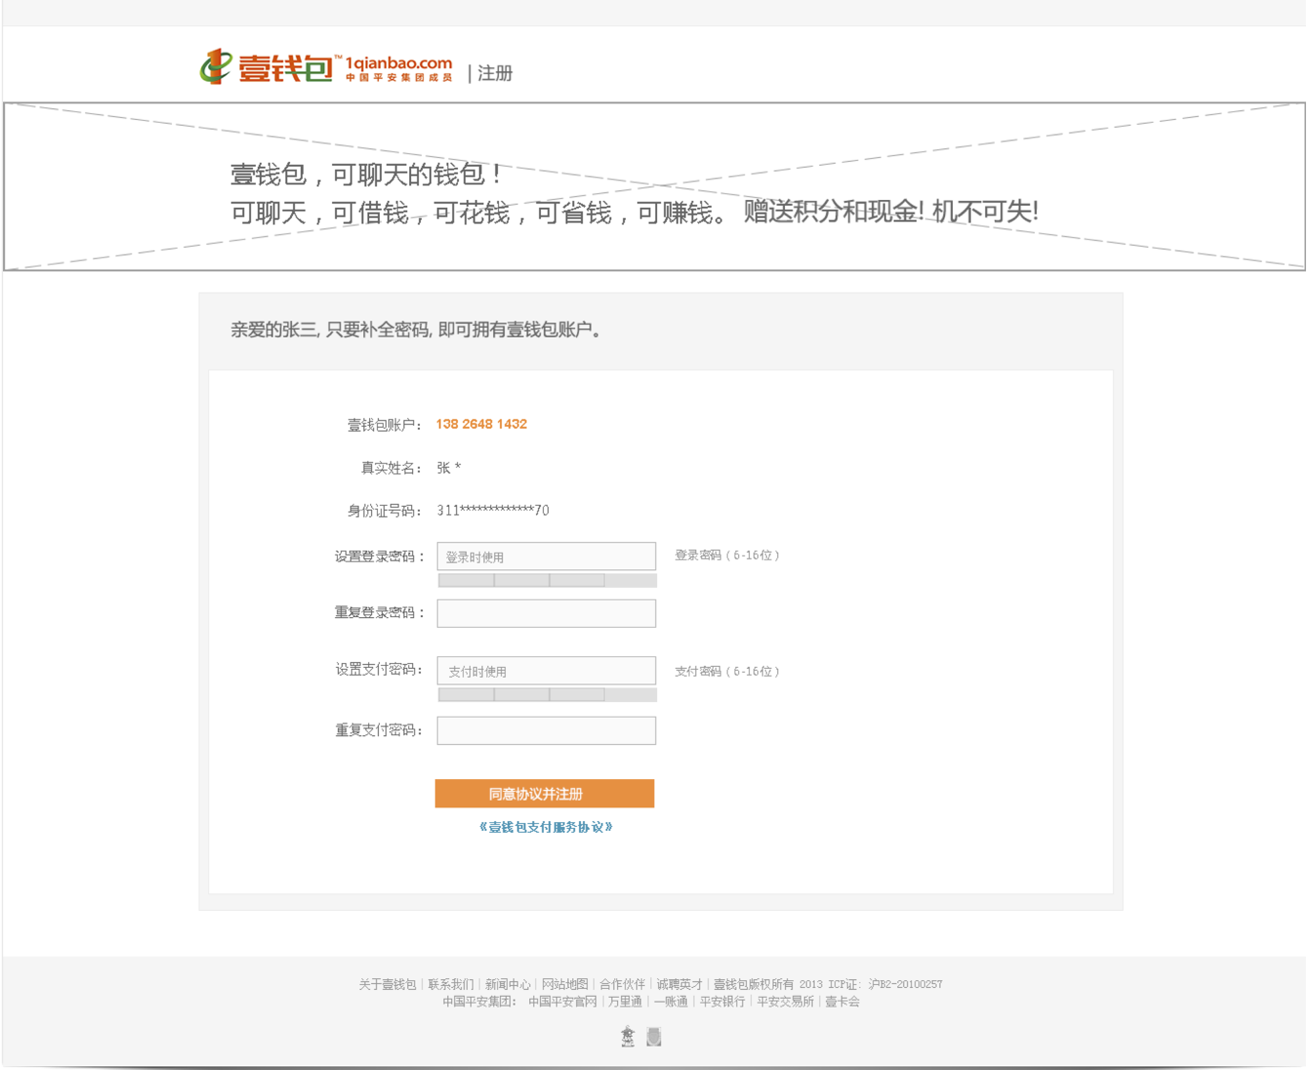This screenshot has height=1070, width=1308.
Task: Open 联系我们 footer link
Action: (450, 984)
